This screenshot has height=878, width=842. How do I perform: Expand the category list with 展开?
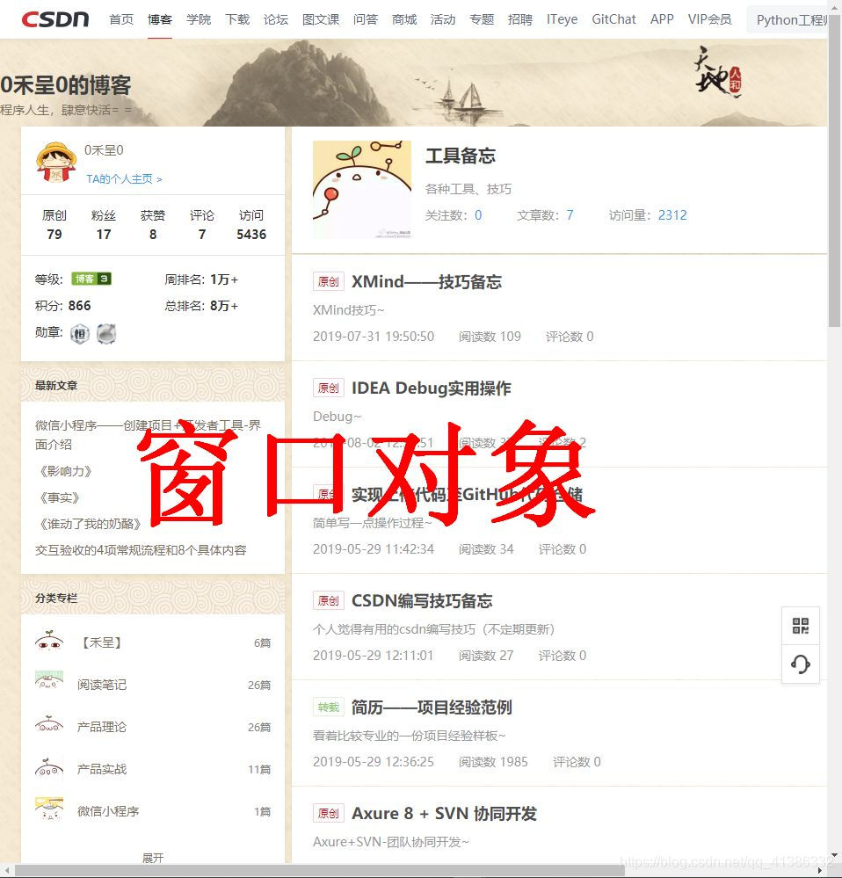pyautogui.click(x=153, y=857)
